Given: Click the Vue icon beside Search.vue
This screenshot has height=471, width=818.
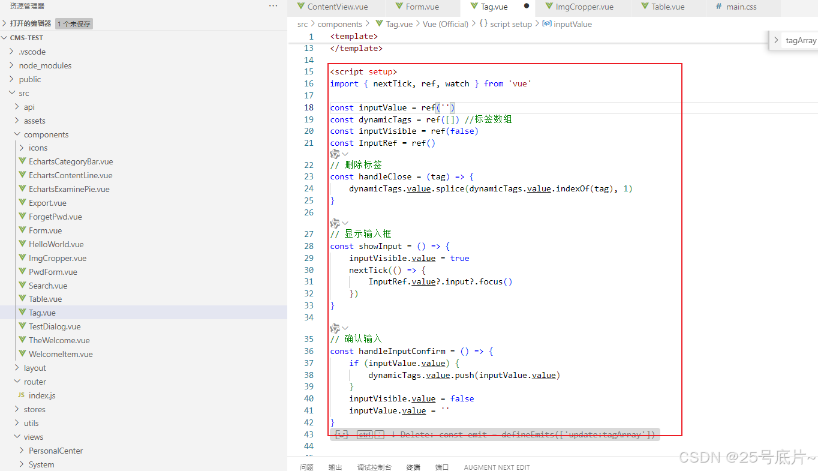Looking at the screenshot, I should 23,286.
